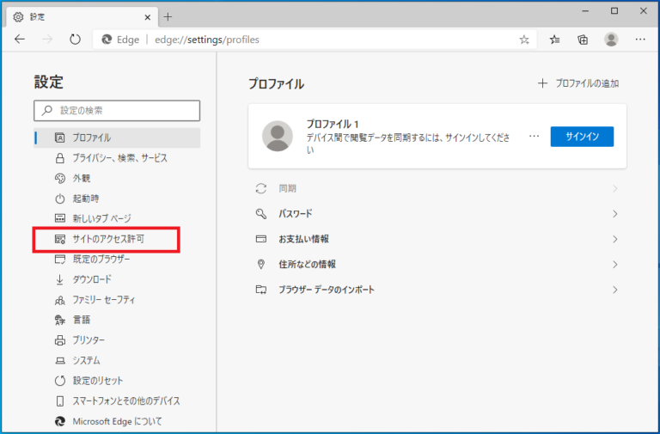
Task: Open the Collections icon
Action: click(583, 40)
